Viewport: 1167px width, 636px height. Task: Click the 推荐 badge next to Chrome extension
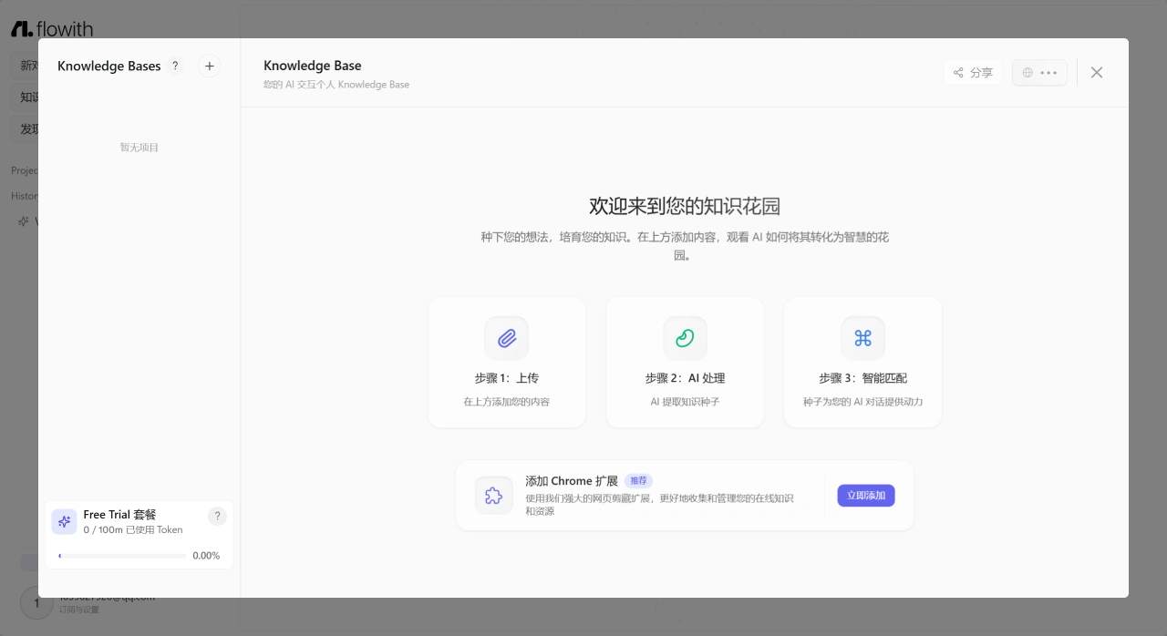(638, 481)
